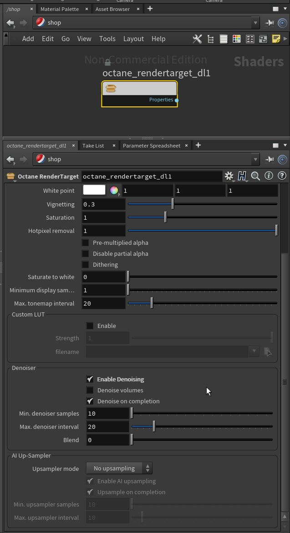290x533 pixels.
Task: Toggle Upsample on completion checkbox
Action: (x=90, y=492)
